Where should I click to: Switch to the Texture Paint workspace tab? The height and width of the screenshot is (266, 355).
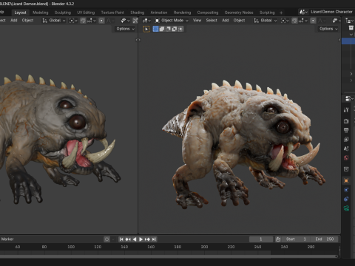(x=112, y=13)
